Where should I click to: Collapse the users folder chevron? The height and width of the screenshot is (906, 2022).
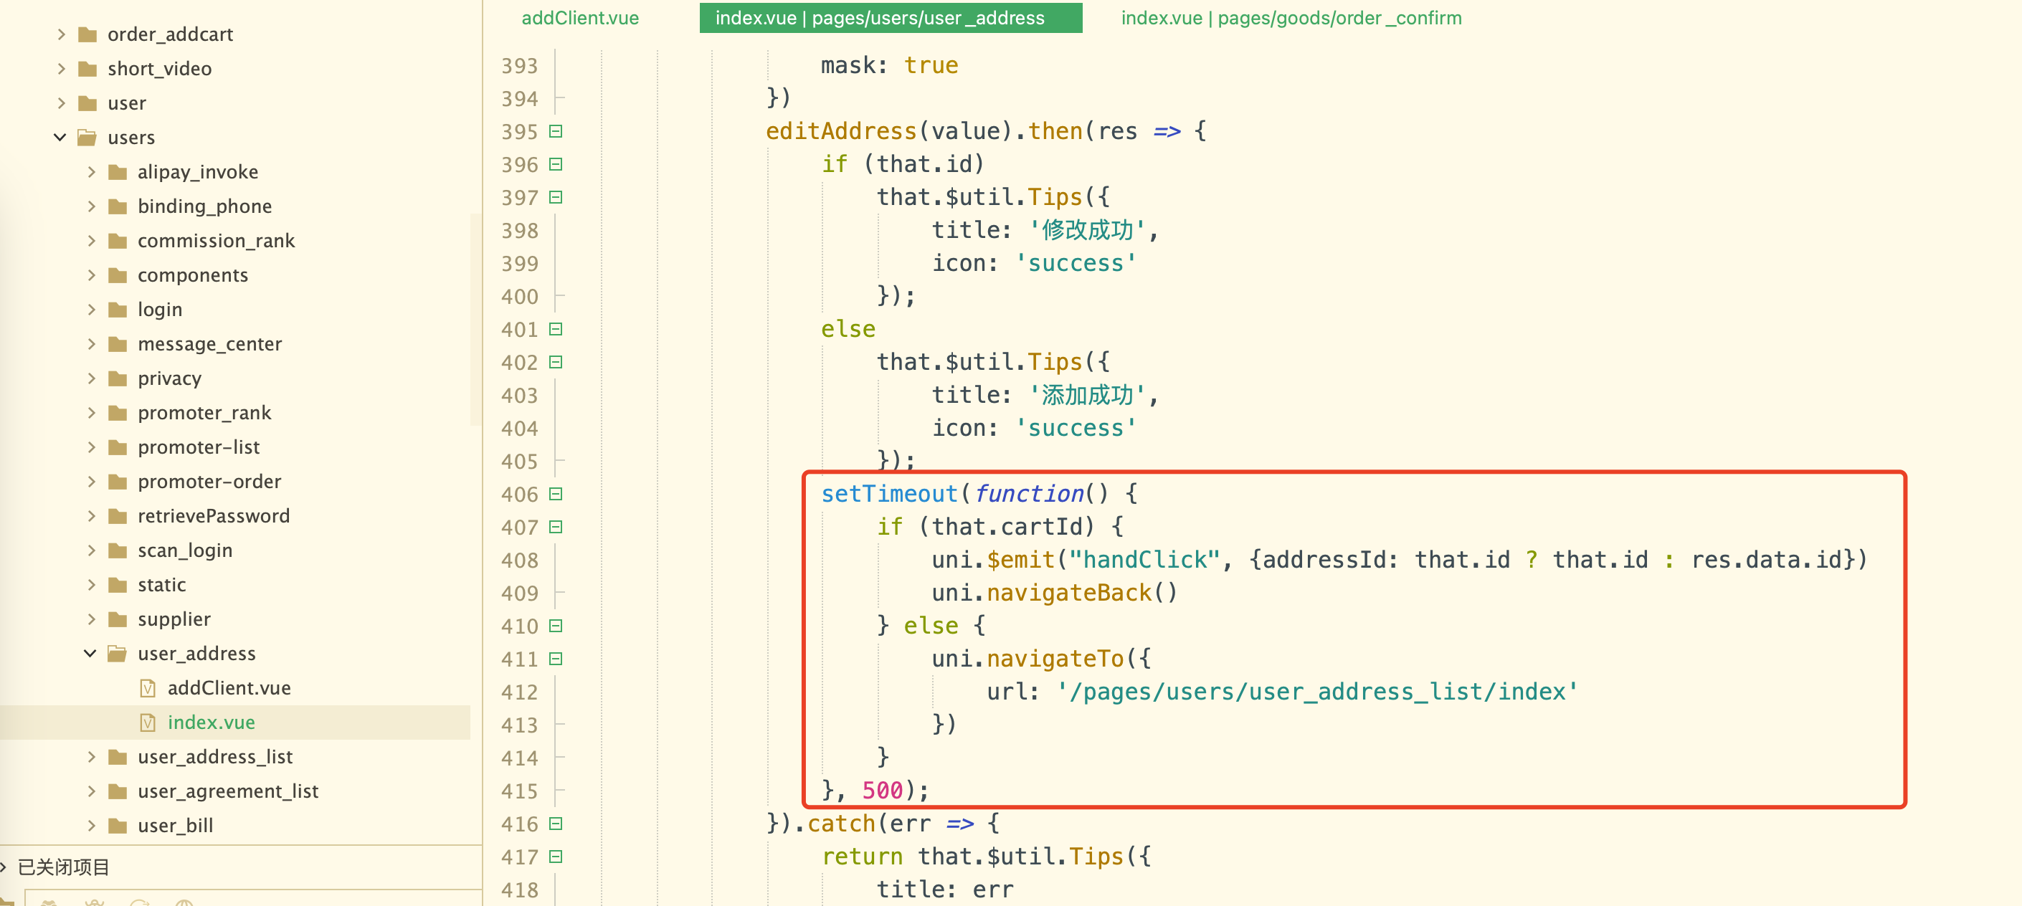point(60,138)
